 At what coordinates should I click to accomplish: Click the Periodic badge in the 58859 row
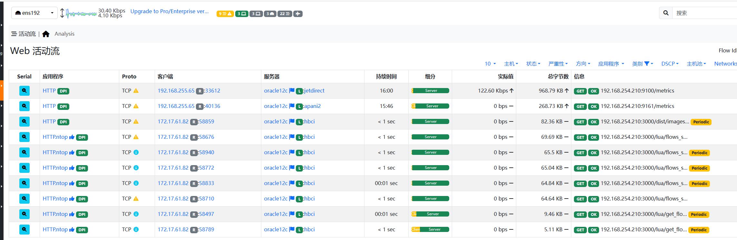701,122
